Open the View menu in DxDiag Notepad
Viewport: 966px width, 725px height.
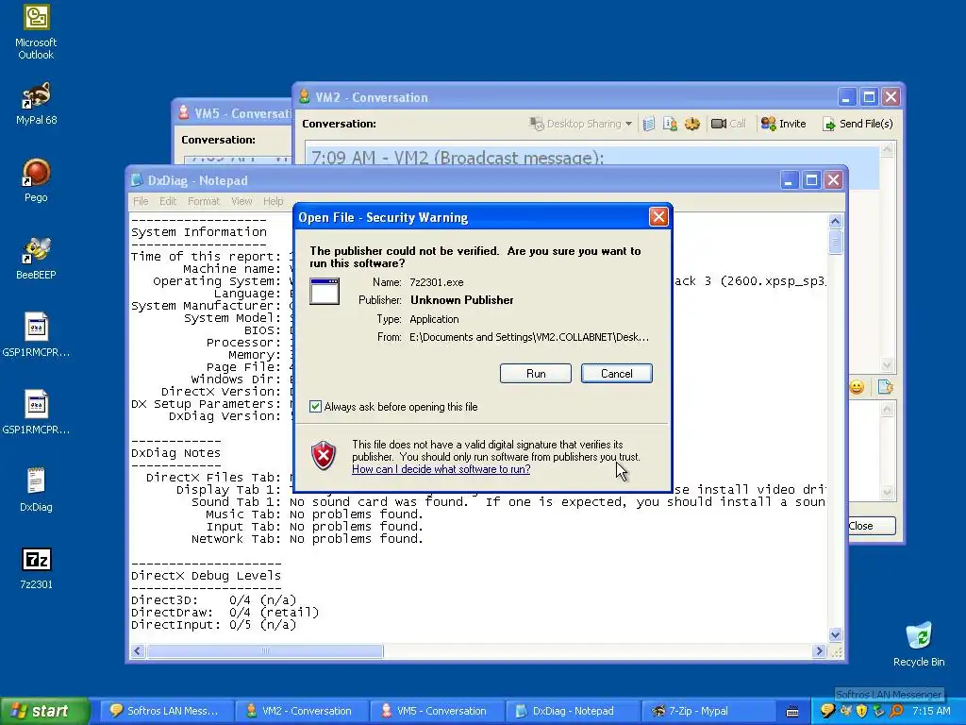tap(241, 202)
